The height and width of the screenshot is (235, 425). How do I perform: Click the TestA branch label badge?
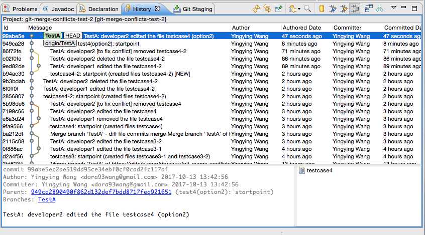point(53,36)
